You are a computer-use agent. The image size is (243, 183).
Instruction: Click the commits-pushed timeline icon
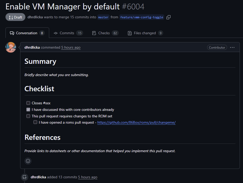[x=25, y=177]
